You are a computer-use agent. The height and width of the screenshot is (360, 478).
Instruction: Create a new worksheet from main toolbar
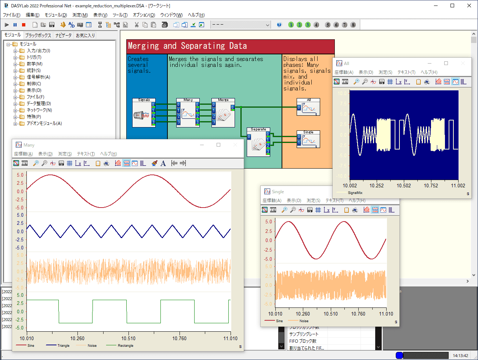coord(35,25)
